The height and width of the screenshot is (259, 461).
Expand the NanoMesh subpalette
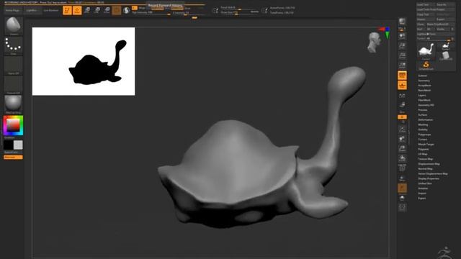[x=424, y=90]
